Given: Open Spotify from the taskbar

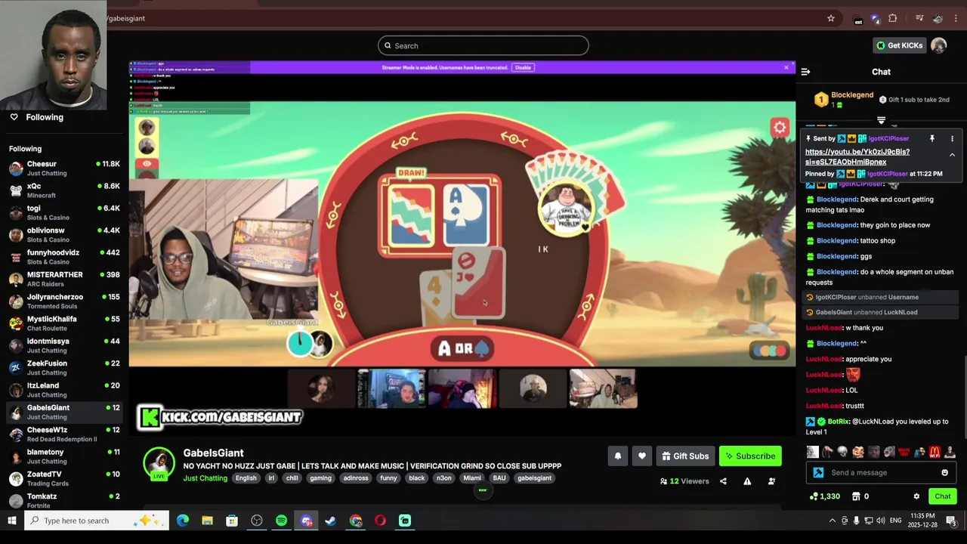Looking at the screenshot, I should (281, 521).
